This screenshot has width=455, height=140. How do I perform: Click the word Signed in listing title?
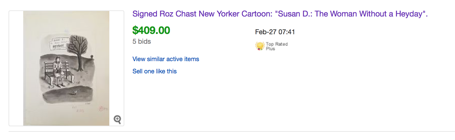coord(143,14)
